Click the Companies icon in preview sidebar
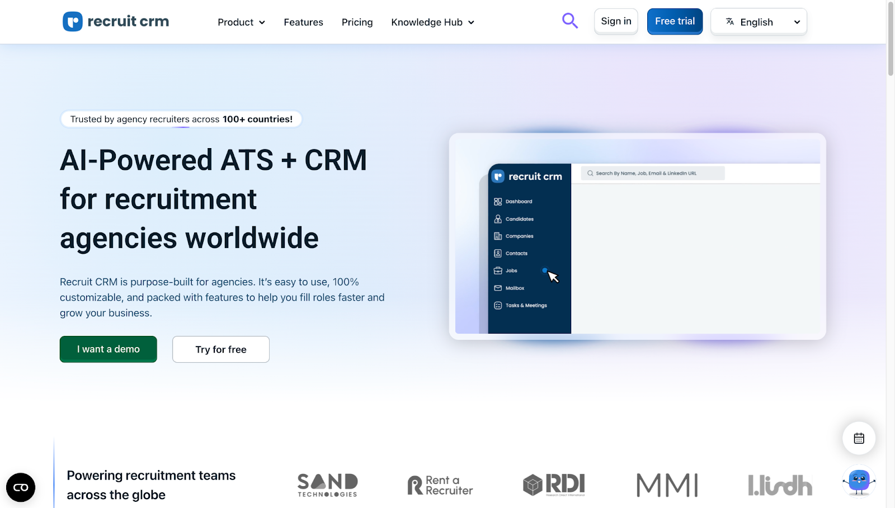 498,236
